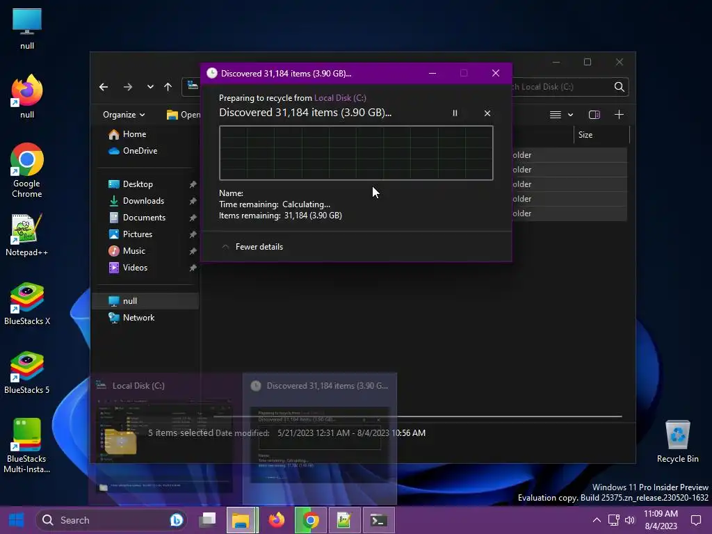Click the Open button in Explorer toolbar
This screenshot has width=712, height=534.
pyautogui.click(x=184, y=115)
